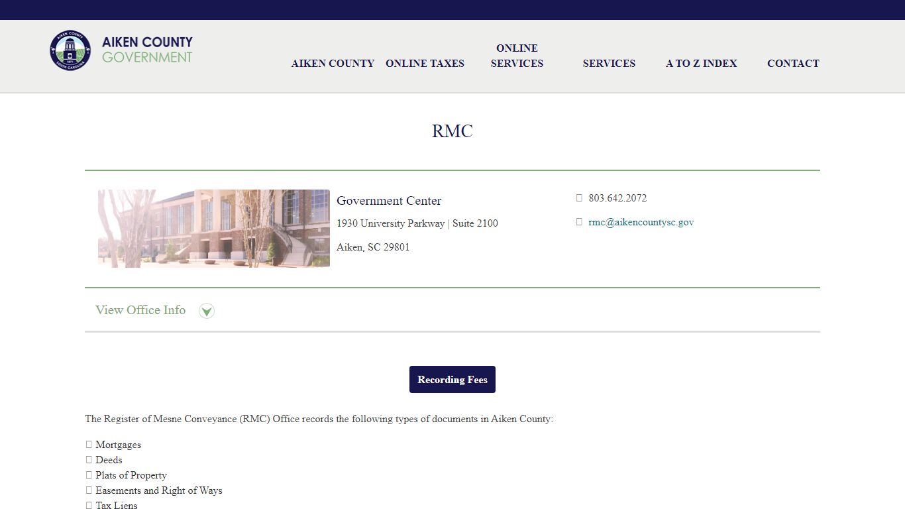Open the Recording Fees button
This screenshot has width=905, height=509.
pos(452,380)
